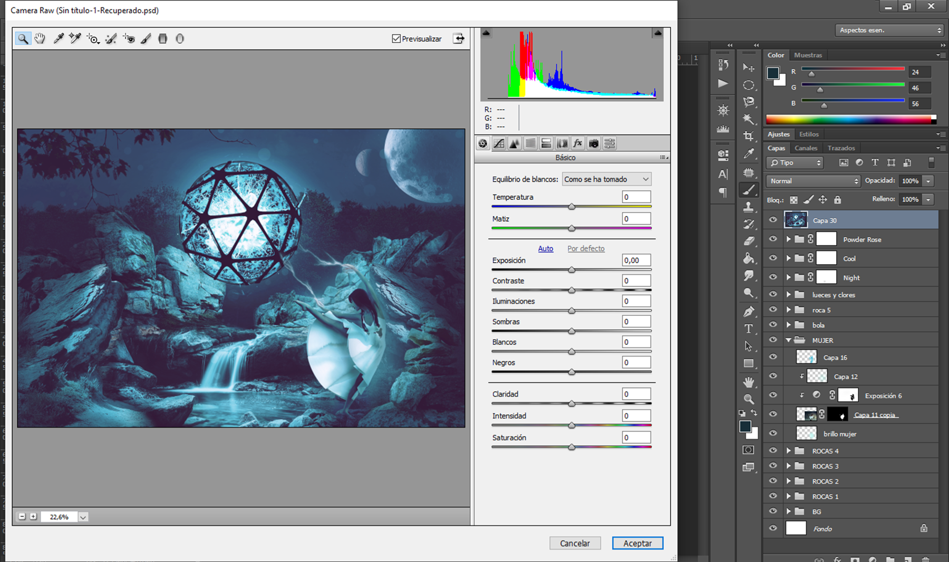Image resolution: width=949 pixels, height=562 pixels.
Task: Choose the Color Sampler tool
Action: point(75,38)
